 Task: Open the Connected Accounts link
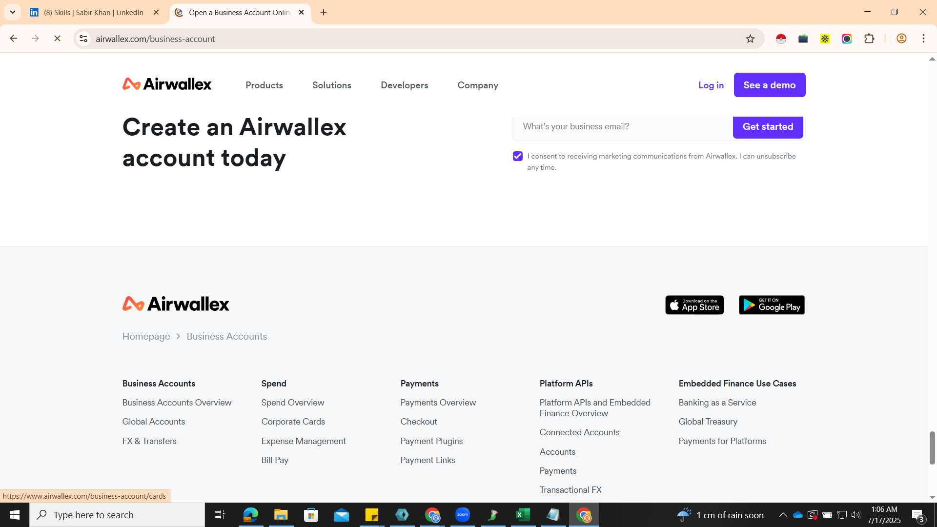[x=580, y=432]
